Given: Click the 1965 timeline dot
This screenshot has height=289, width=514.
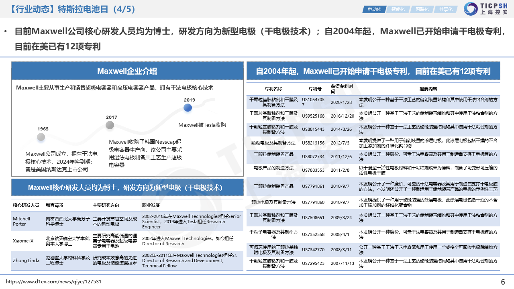Looking at the screenshot, I should (x=41, y=137).
